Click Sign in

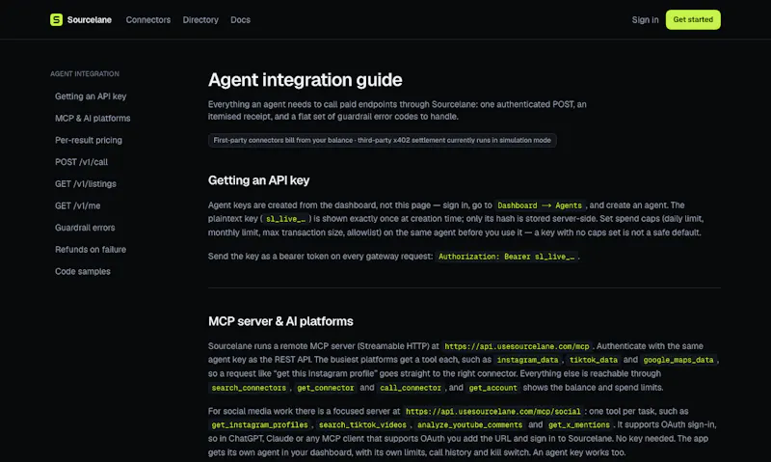click(645, 19)
